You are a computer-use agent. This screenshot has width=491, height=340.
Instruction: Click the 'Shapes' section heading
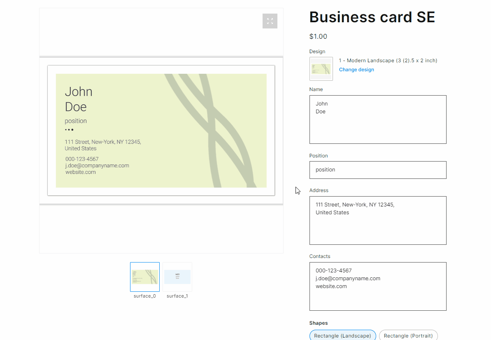(319, 323)
